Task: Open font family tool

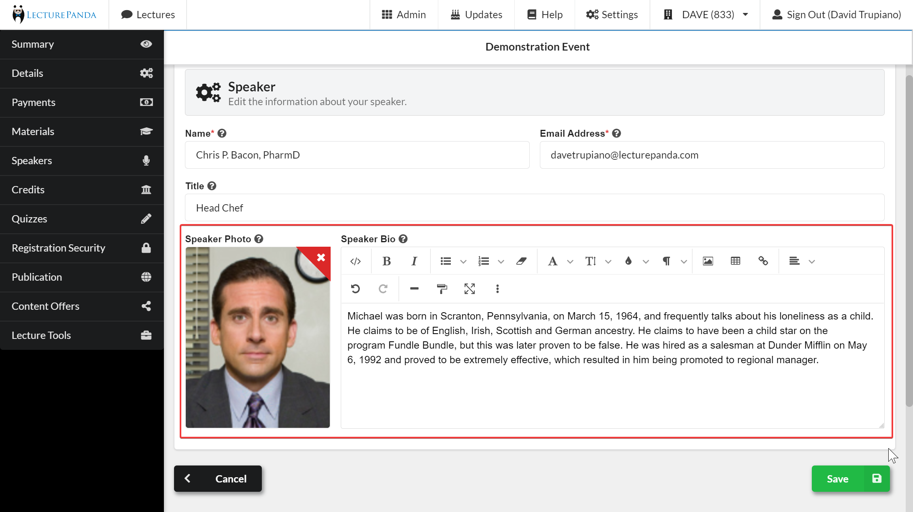Action: pyautogui.click(x=552, y=261)
